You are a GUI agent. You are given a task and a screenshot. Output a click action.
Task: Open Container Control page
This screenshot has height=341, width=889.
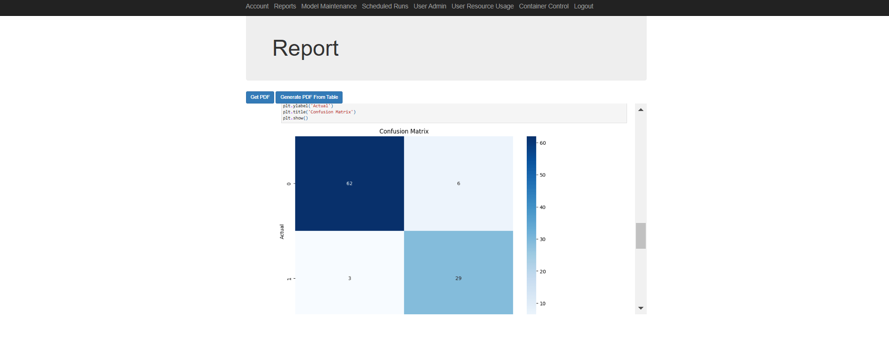(x=544, y=6)
